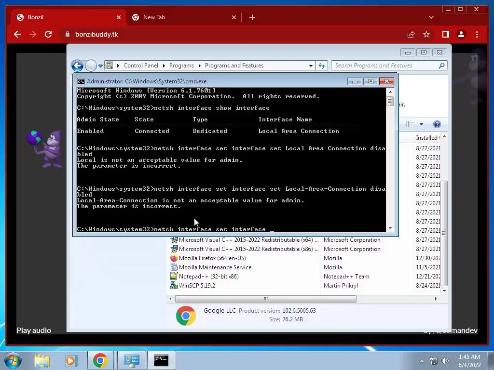
Task: Click Google Chrome logo in details pane
Action: (x=186, y=316)
